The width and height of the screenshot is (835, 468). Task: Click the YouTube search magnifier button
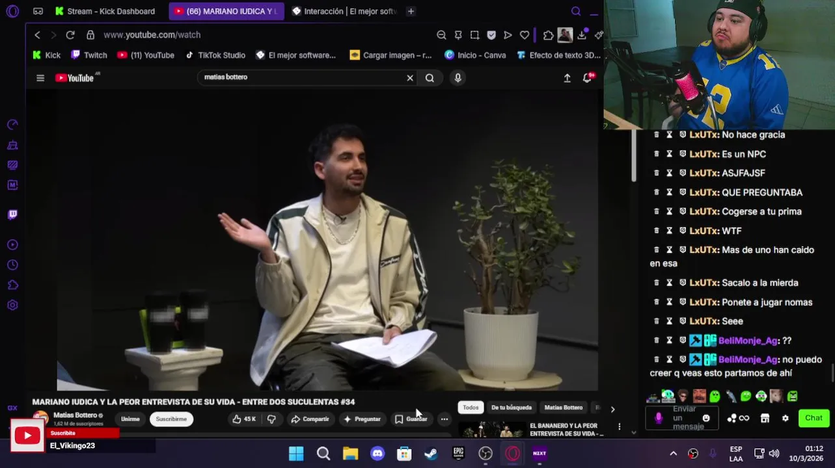430,78
